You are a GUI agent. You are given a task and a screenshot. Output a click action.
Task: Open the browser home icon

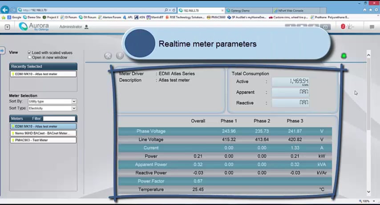[x=365, y=10]
